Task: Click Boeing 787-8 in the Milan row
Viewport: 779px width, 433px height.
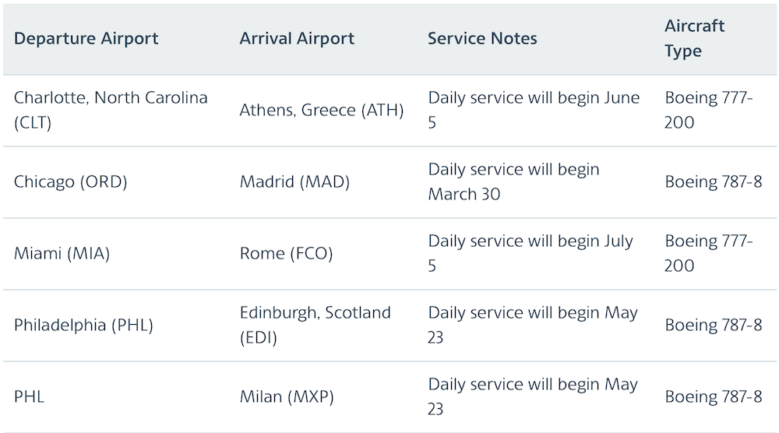Action: (714, 396)
